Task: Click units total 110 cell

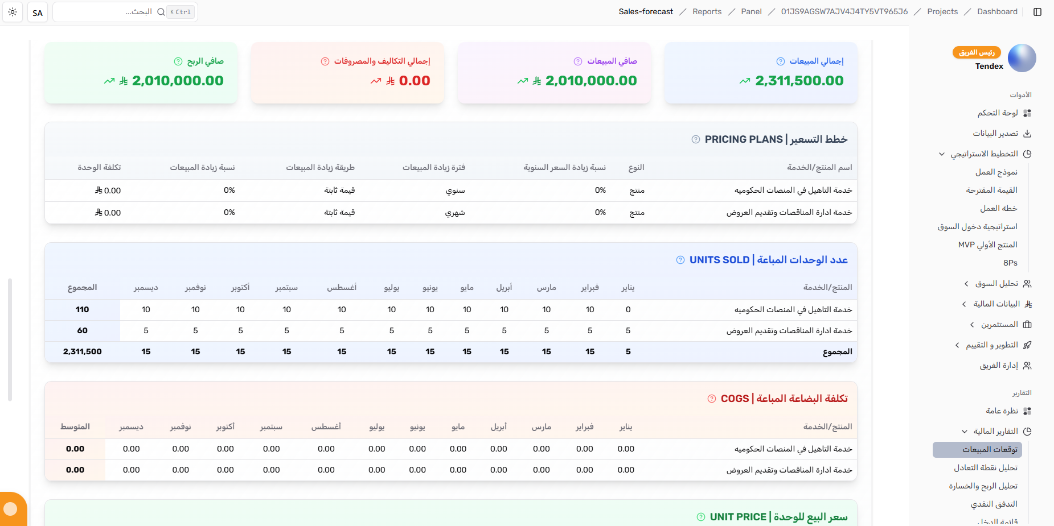Action: (x=83, y=309)
